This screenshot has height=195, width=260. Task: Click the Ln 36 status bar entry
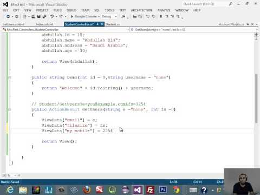click(173, 182)
